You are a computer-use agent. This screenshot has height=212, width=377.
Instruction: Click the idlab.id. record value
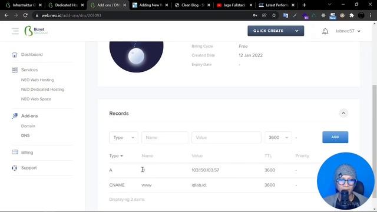point(199,185)
